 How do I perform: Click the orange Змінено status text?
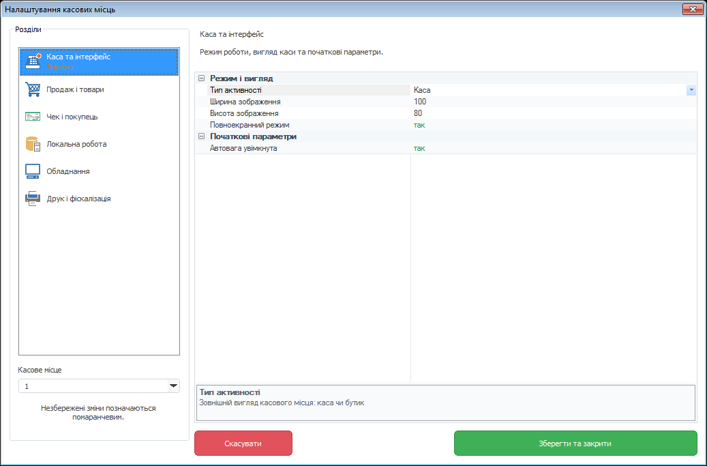[59, 68]
